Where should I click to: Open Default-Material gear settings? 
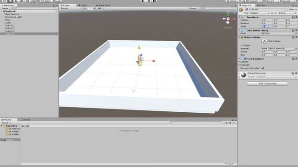coord(296,73)
